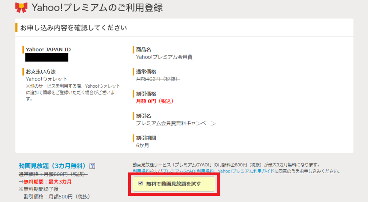
Task: Select the text お申し込み内容を確認してください
Action: pos(73,28)
